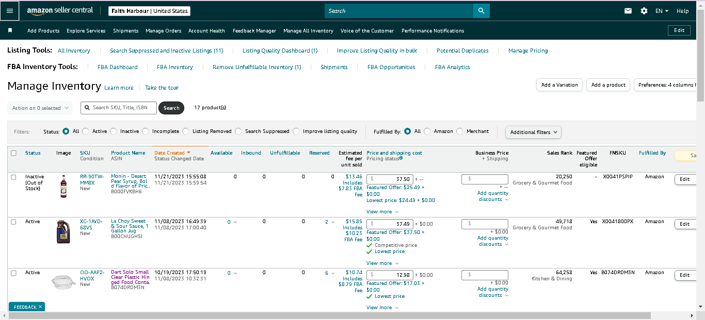Open the Action on 0 selected dropdown
Screen dimensions: 705x320
(40, 108)
